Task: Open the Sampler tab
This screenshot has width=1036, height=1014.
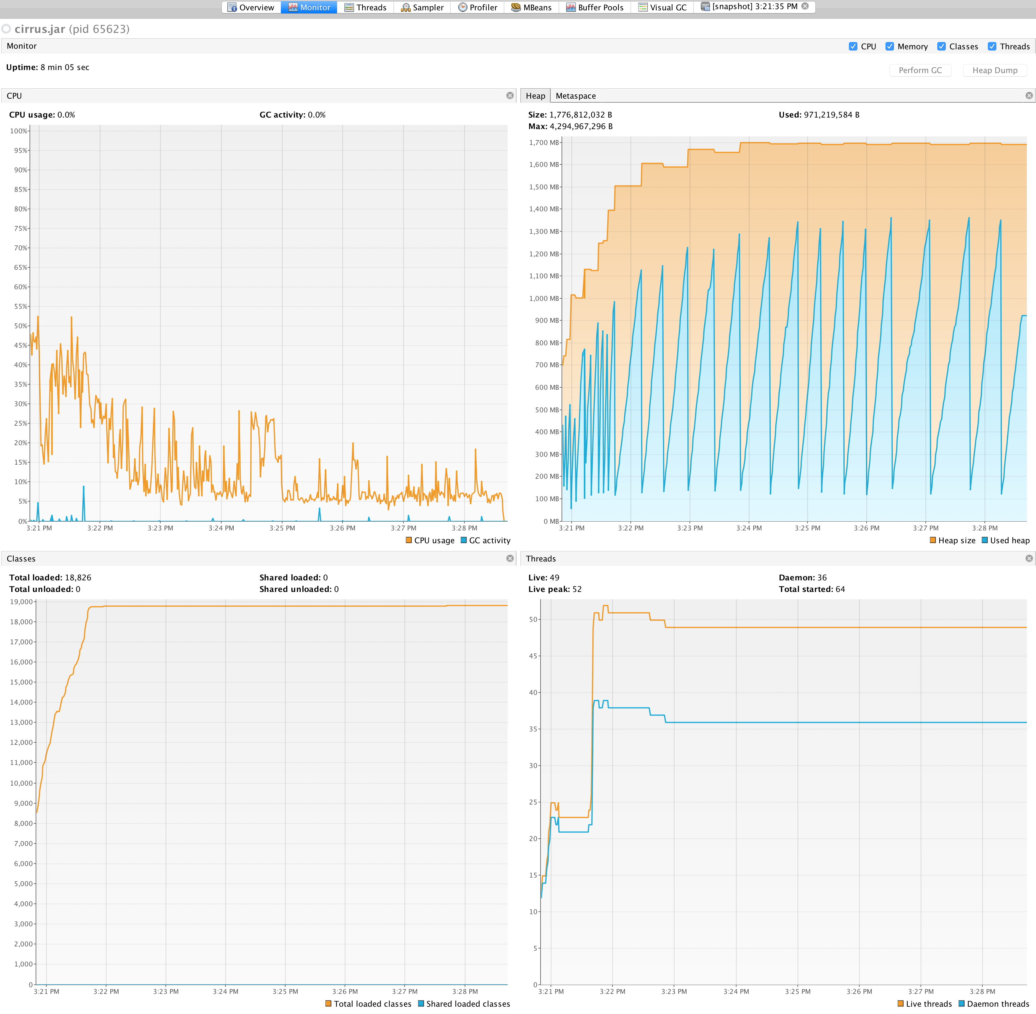Action: pyautogui.click(x=422, y=7)
